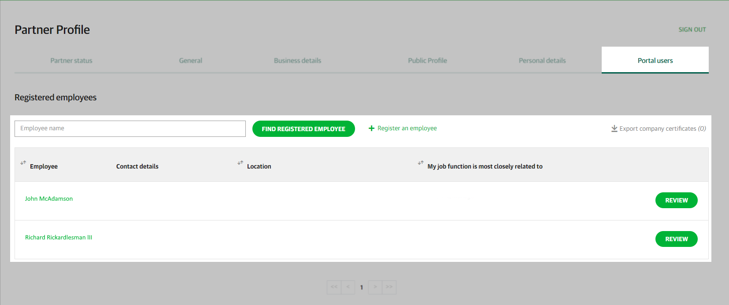Jump to last page of results

tap(389, 287)
